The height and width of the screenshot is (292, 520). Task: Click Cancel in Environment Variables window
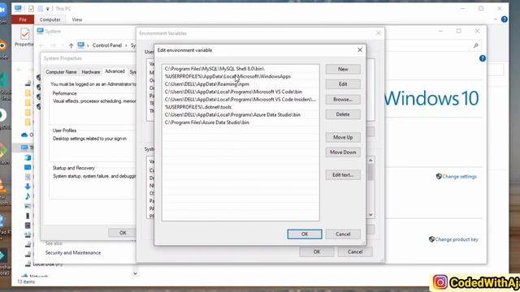tap(355, 251)
